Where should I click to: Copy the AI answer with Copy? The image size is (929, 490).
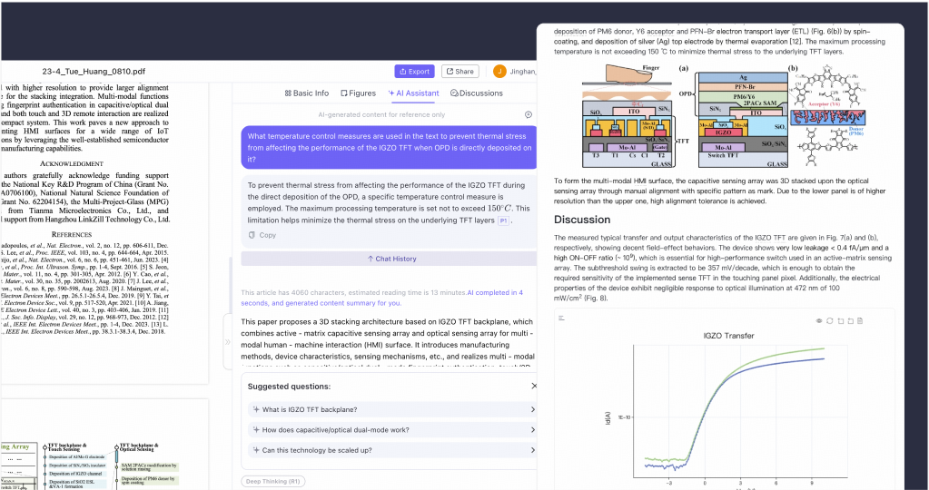(262, 235)
